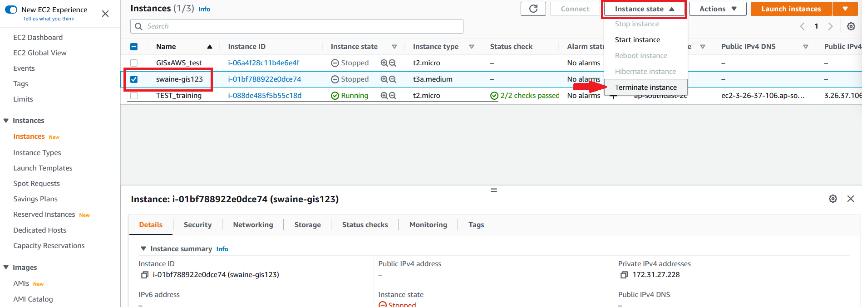Open EC2 Dashboard in the sidebar
Image resolution: width=862 pixels, height=307 pixels.
[x=38, y=38]
